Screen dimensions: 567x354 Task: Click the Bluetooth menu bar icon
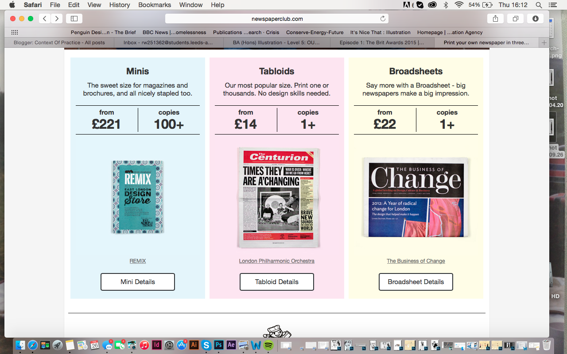click(446, 5)
